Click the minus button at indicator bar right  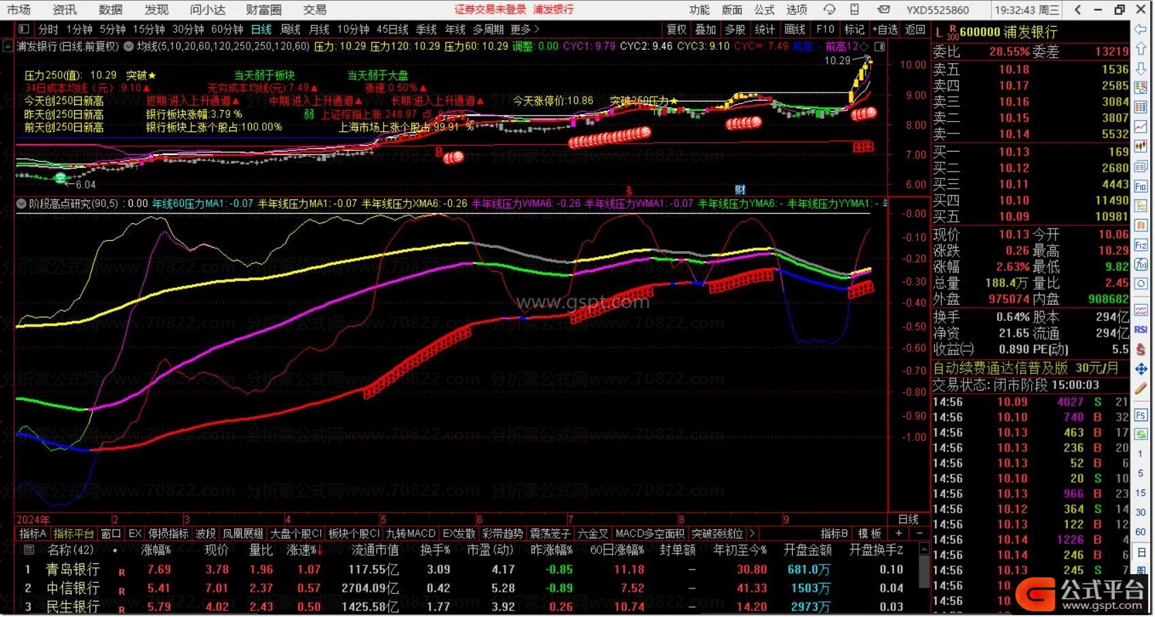[x=919, y=533]
